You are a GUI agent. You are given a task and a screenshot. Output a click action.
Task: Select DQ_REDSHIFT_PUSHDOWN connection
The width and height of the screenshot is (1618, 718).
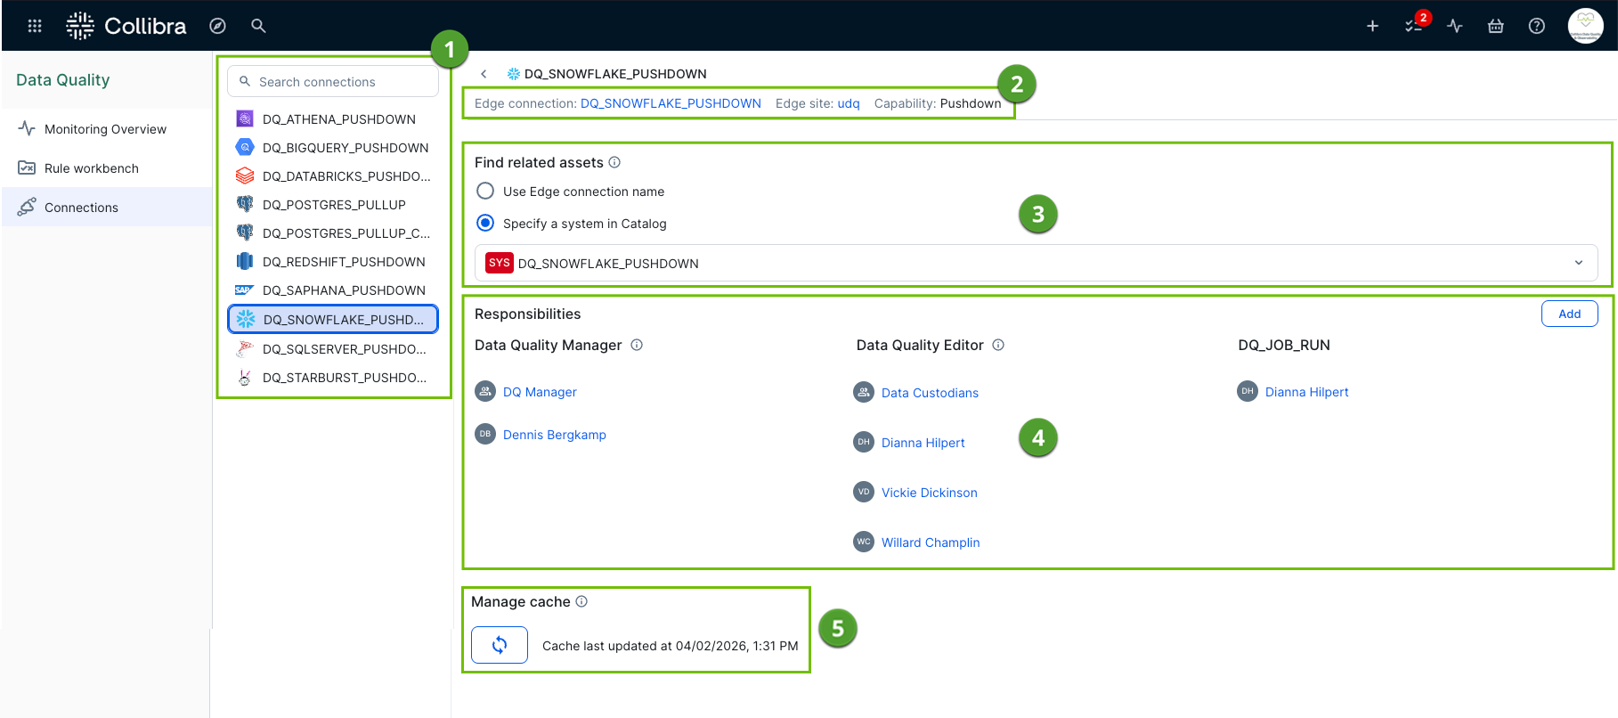[x=333, y=262]
